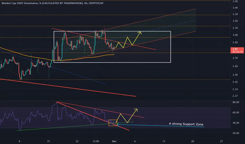Click the 2.27 price axis label
The image size is (245, 144).
[x=235, y=96]
